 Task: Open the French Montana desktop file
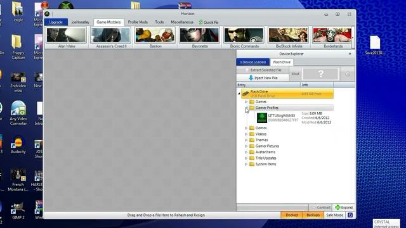point(18,180)
